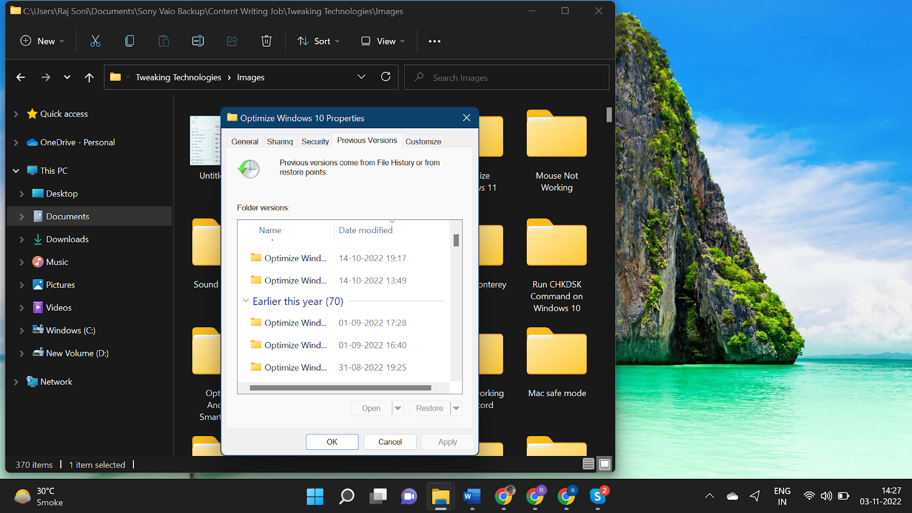Click the Cut scissors icon in toolbar

[x=95, y=41]
